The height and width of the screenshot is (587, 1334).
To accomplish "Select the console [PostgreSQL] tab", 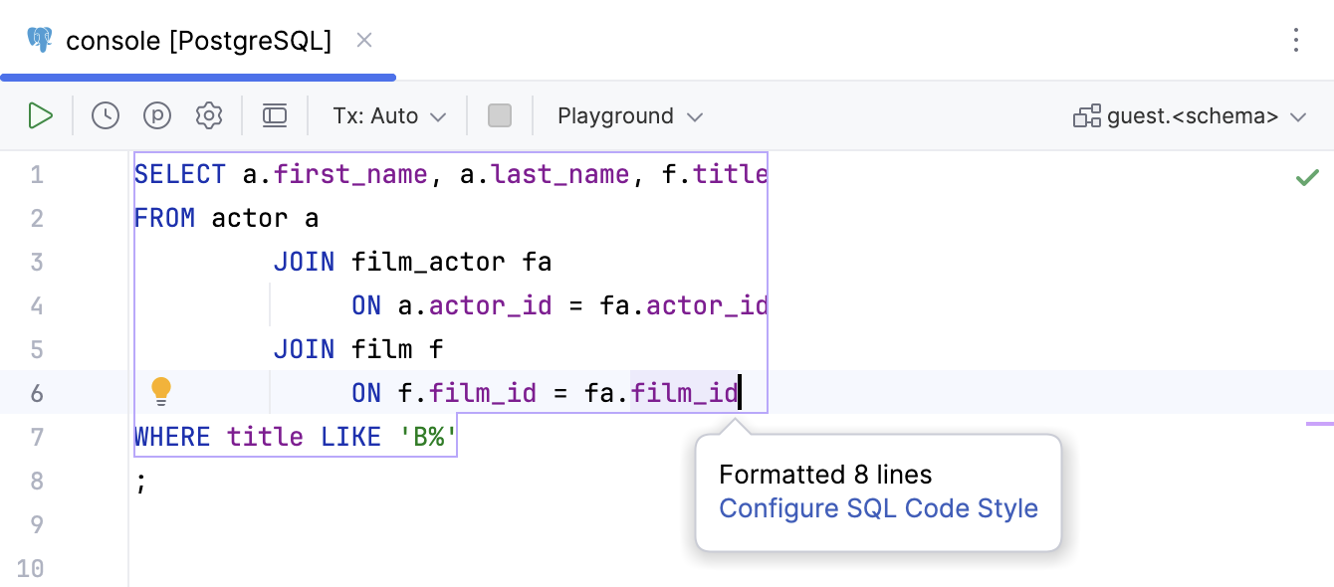I will [x=198, y=41].
